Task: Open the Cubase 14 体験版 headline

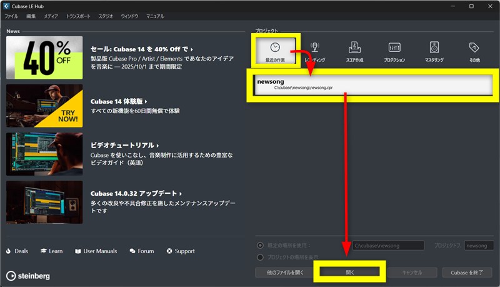Action: pos(119,101)
